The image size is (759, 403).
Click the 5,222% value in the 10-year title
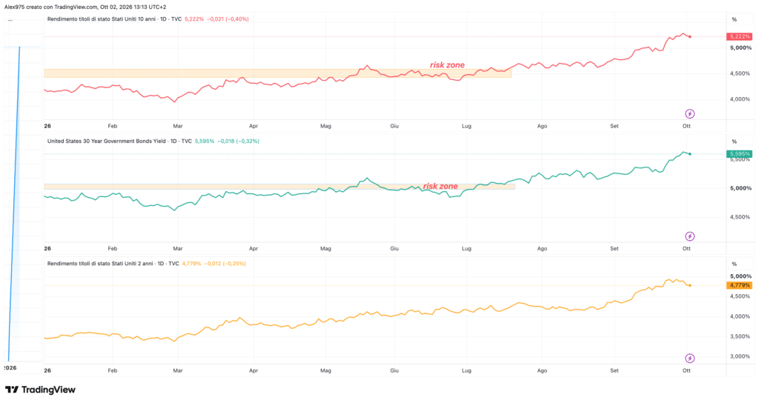pos(194,19)
